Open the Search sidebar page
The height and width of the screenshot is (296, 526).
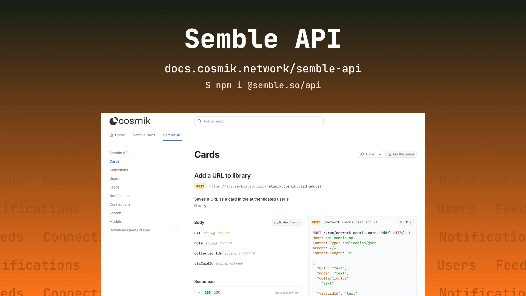115,213
